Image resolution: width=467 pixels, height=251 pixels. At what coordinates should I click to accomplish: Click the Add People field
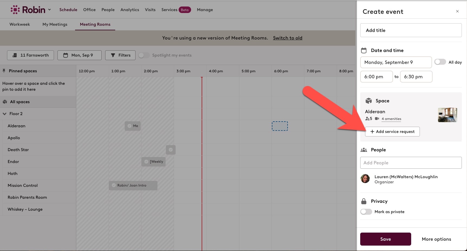pos(411,163)
